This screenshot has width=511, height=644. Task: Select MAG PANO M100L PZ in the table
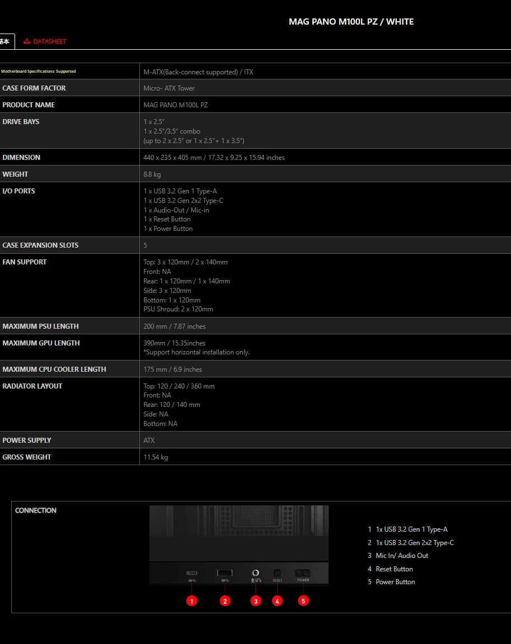tap(176, 105)
